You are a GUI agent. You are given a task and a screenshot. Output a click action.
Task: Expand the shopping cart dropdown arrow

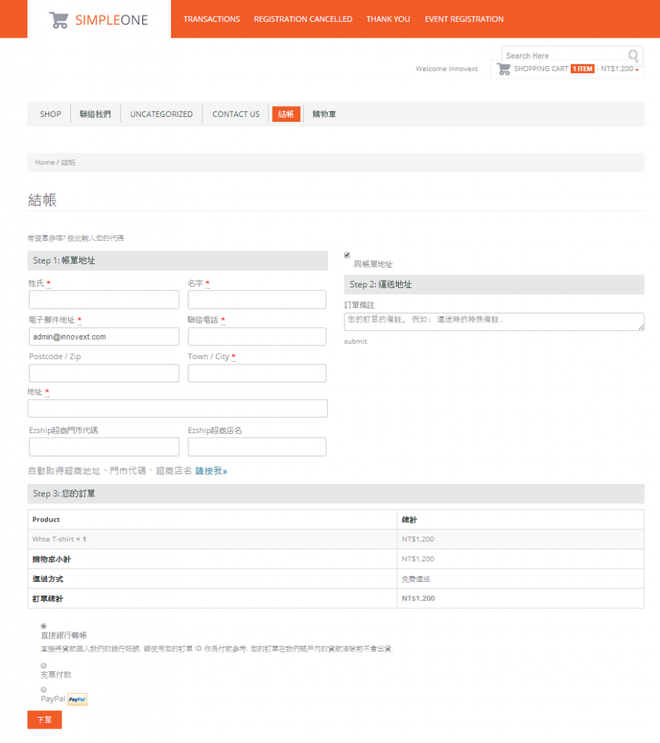click(637, 70)
